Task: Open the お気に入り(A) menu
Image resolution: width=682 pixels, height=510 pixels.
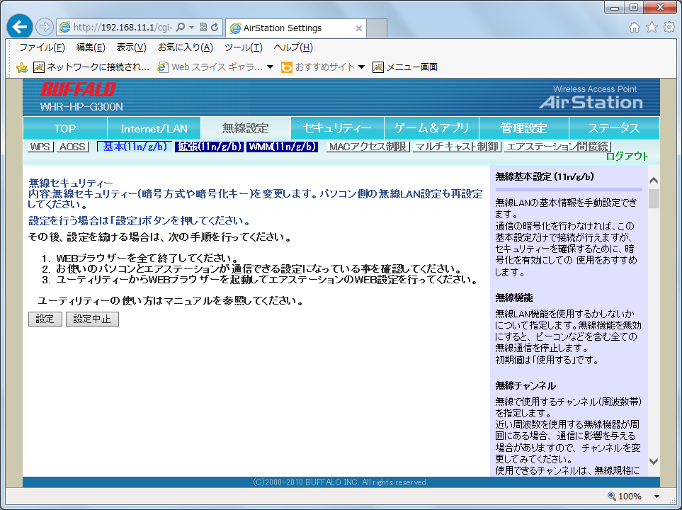Action: point(185,47)
